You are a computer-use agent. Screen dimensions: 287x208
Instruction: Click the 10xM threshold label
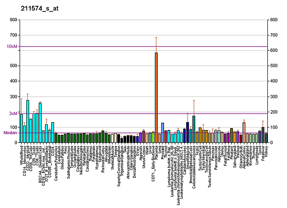(x=12, y=46)
